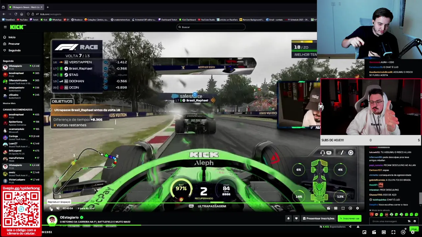Open ovotz recommended channel
The height and width of the screenshot is (237, 422).
[x=20, y=173]
